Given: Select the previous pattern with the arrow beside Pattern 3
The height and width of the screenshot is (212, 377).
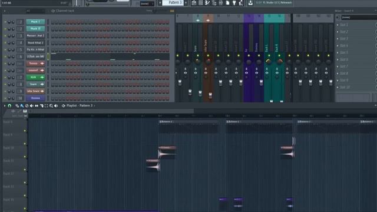Looking at the screenshot, I should (x=160, y=2).
